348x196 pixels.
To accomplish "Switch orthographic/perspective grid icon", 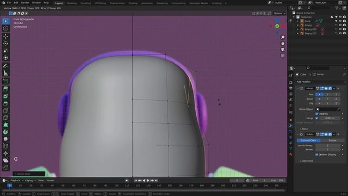I will click(x=283, y=56).
